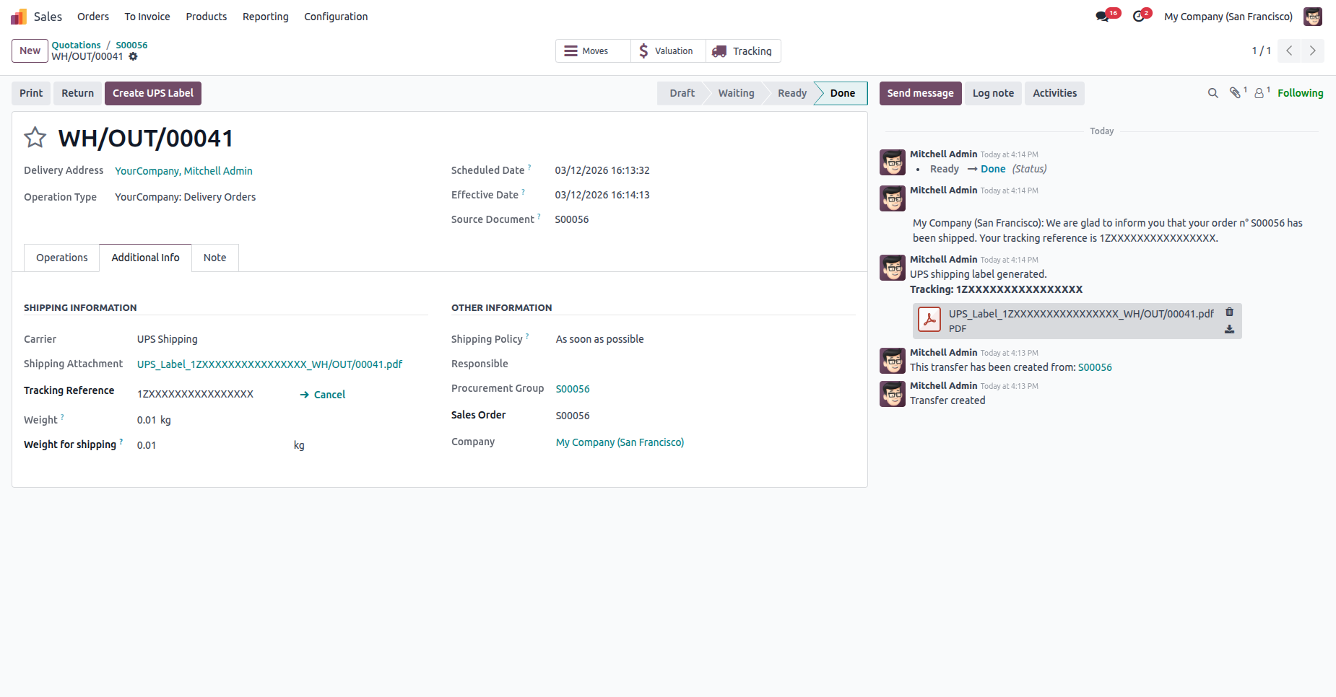The image size is (1336, 697).
Task: Open the Tracking smart button
Action: click(742, 51)
